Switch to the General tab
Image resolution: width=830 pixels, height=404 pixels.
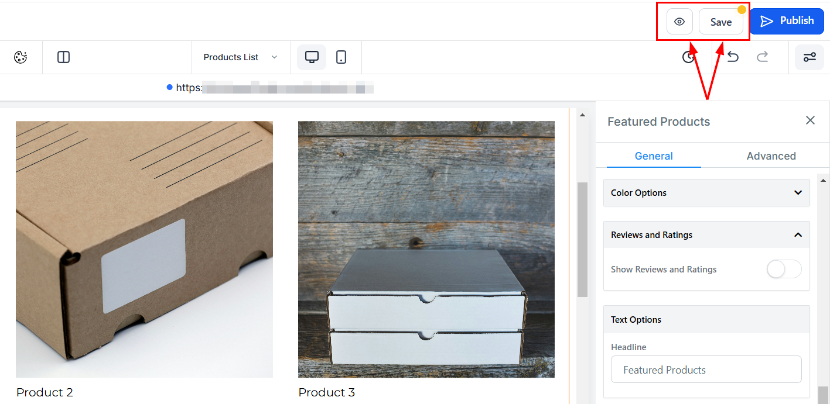click(654, 156)
